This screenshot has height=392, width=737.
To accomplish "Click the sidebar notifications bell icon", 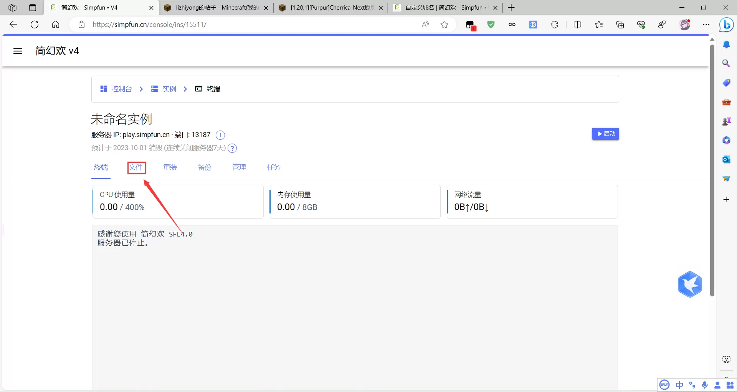I will (726, 45).
